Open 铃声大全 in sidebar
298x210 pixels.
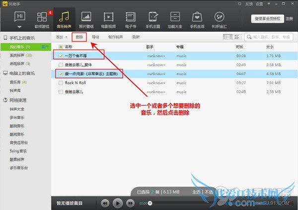tap(17, 109)
